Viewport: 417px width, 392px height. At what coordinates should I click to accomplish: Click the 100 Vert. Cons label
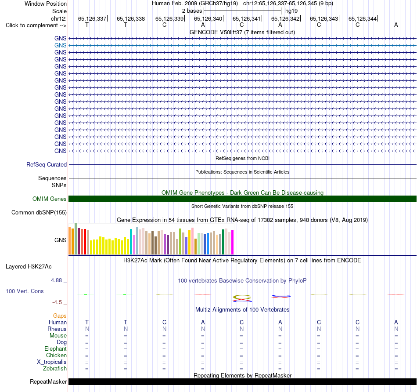25,291
